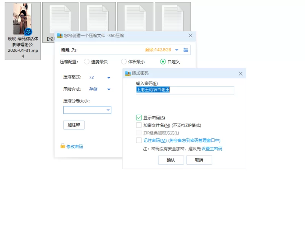The image size is (305, 244).
Task: Close the 添加密码 dialog
Action: [241, 74]
